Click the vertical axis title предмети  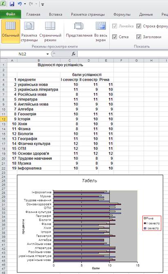pyautogui.click(x=23, y=226)
